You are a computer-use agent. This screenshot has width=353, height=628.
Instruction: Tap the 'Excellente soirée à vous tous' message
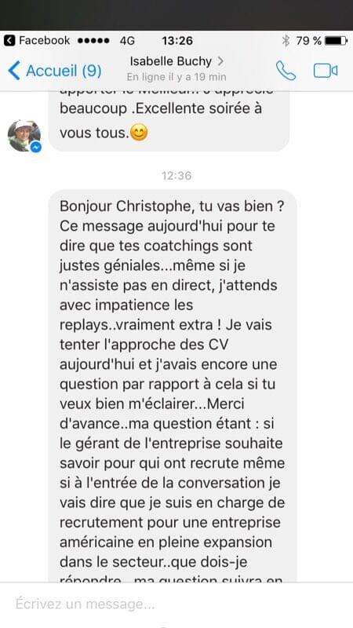169,122
